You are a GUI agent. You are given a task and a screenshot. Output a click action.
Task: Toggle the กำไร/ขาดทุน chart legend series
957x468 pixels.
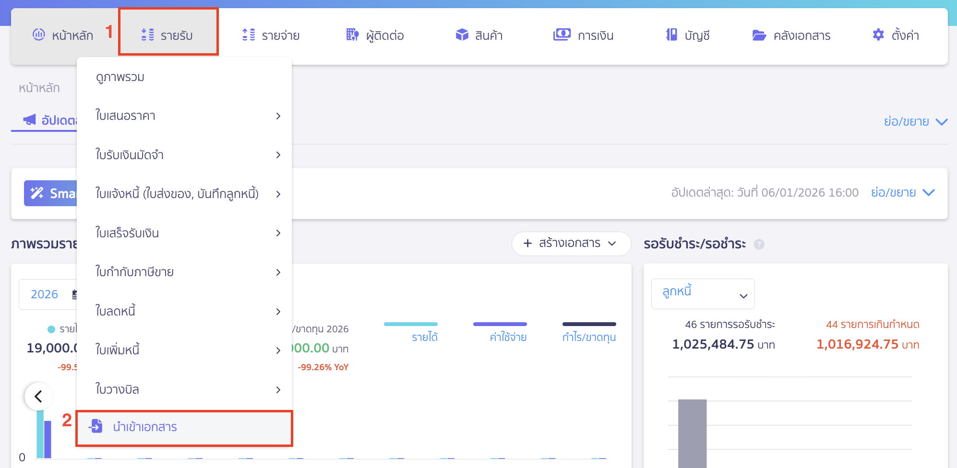click(x=589, y=337)
